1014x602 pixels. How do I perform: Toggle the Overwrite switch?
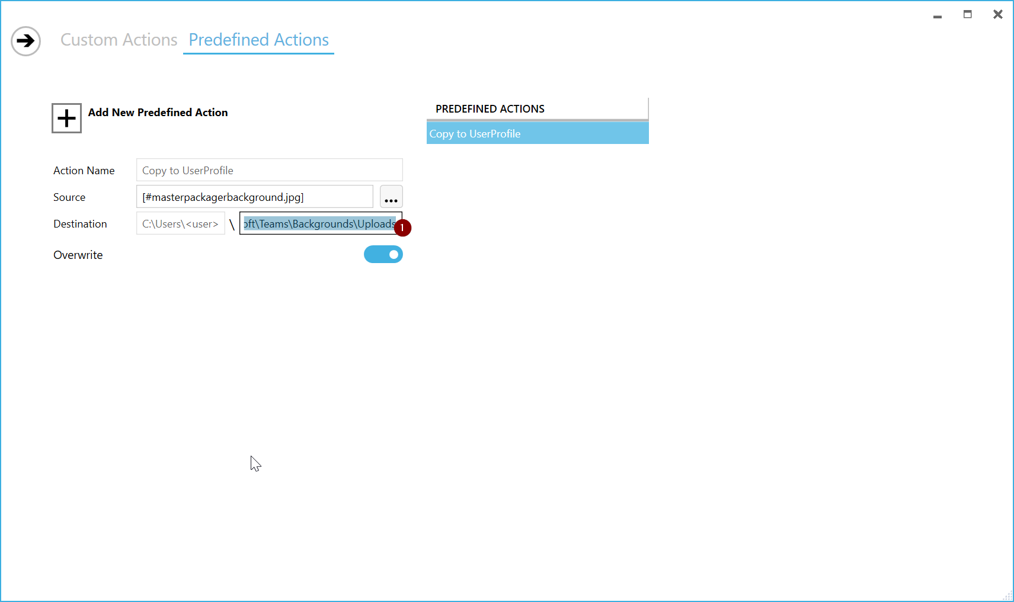383,254
